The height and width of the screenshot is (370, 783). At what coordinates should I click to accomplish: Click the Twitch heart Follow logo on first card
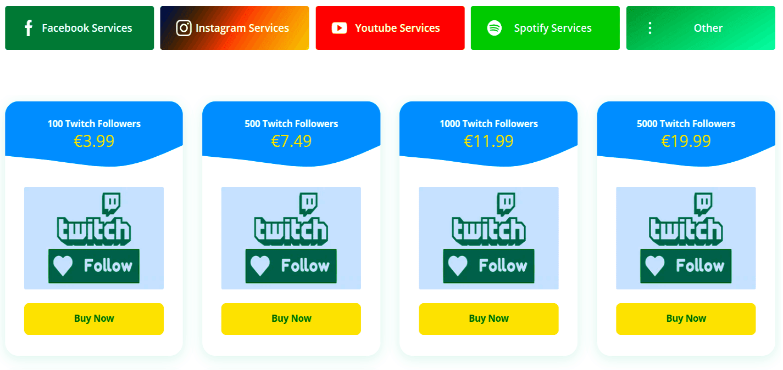coord(93,265)
